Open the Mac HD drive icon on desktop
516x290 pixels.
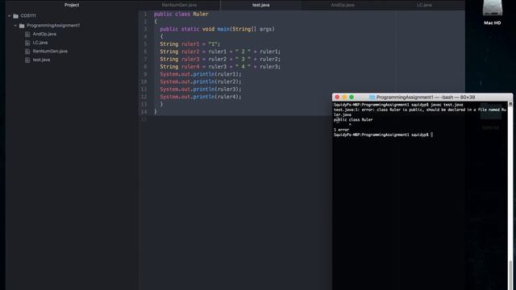point(493,8)
